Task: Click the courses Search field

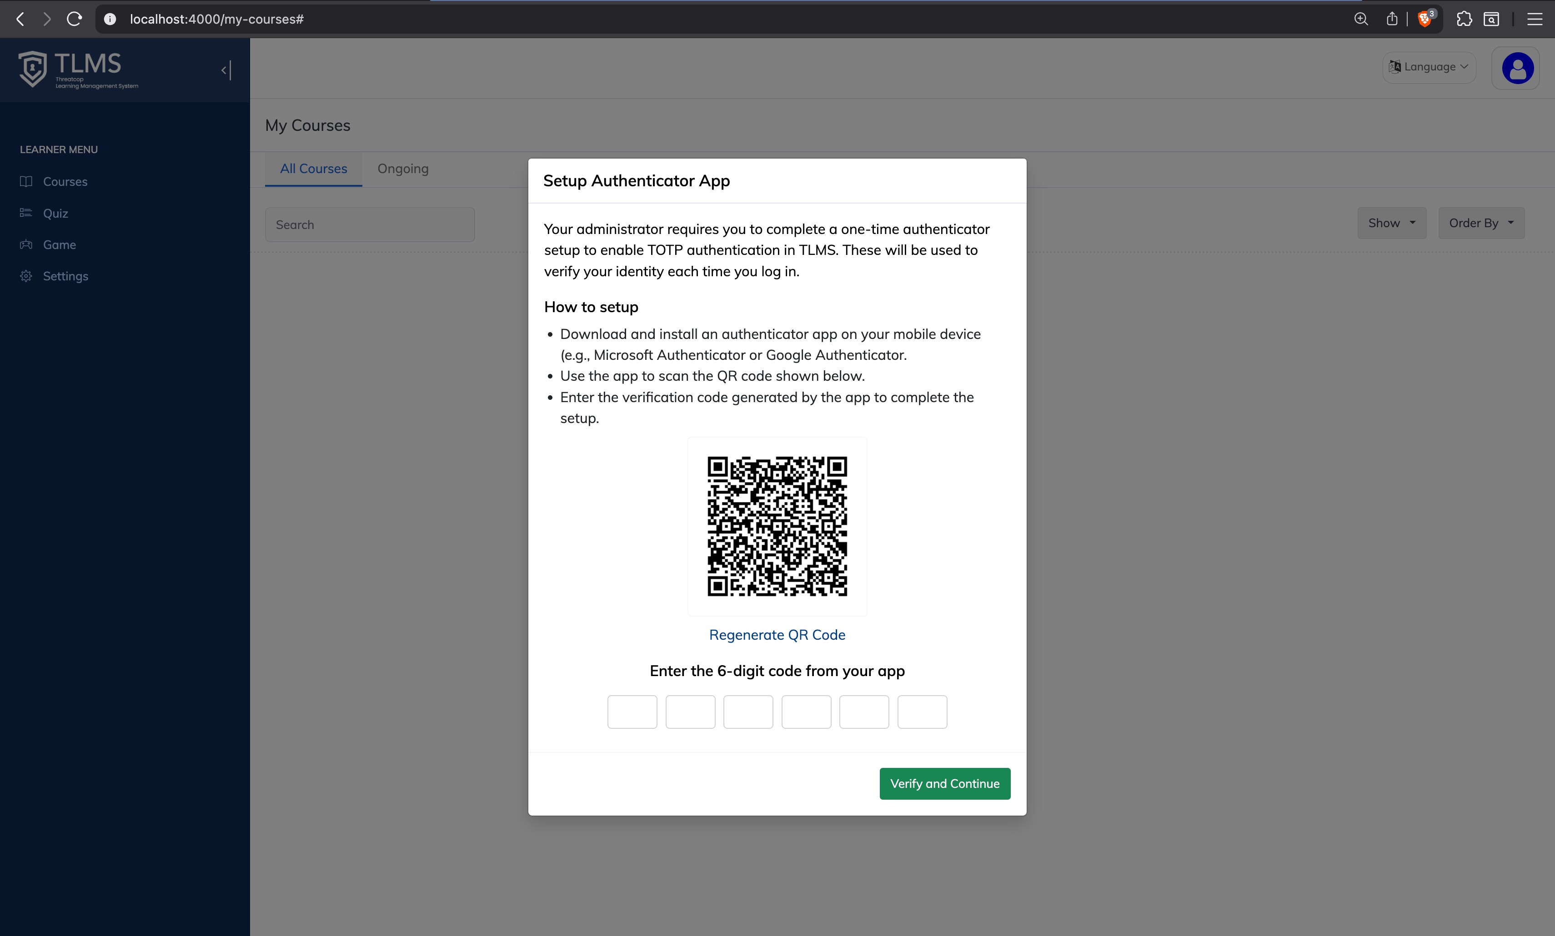Action: (370, 224)
